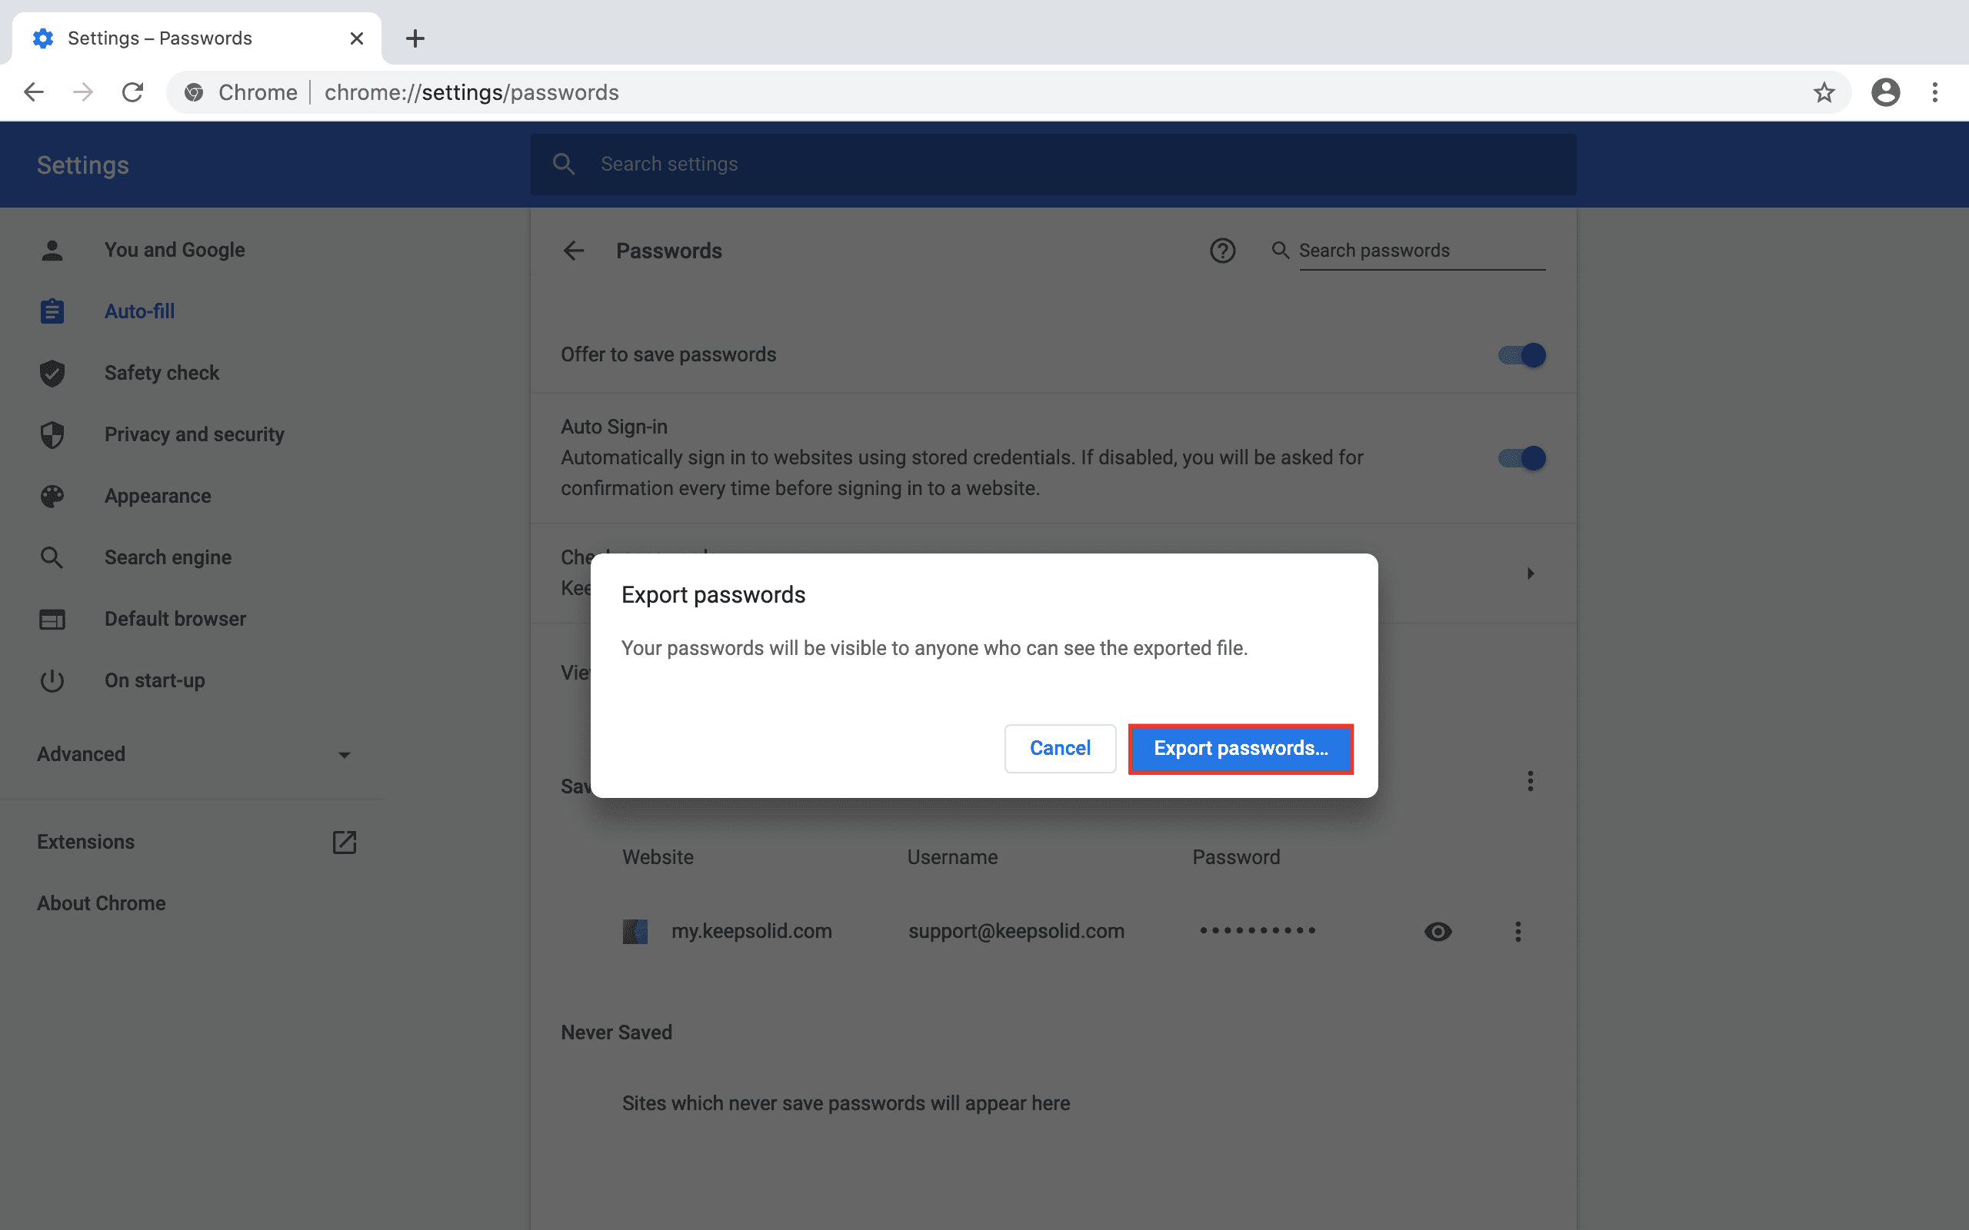
Task: Click the eye icon to reveal password
Action: (1439, 931)
